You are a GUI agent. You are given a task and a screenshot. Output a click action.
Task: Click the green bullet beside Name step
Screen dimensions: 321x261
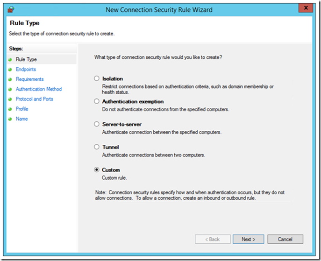10,119
